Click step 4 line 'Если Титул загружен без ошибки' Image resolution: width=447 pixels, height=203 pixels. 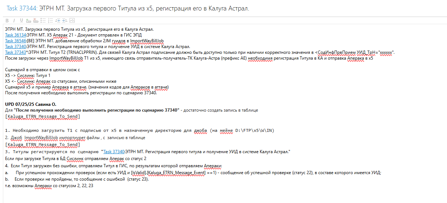point(113,166)
